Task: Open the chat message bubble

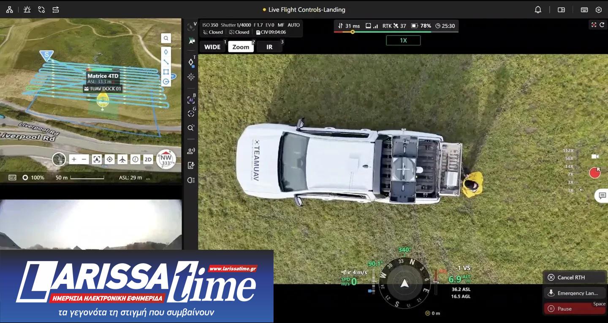Action: coord(601,195)
